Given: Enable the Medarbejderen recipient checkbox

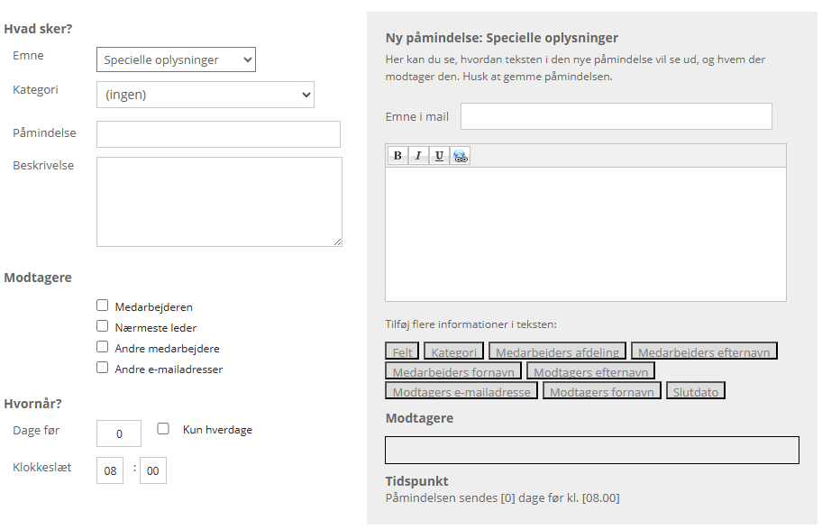Looking at the screenshot, I should pyautogui.click(x=103, y=306).
